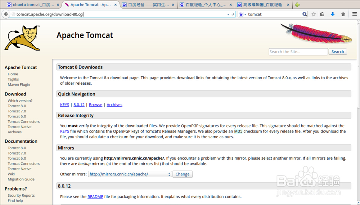Viewport: 360px width, 205px height.
Task: Click the go arrow in the URL bar
Action: [x=233, y=14]
